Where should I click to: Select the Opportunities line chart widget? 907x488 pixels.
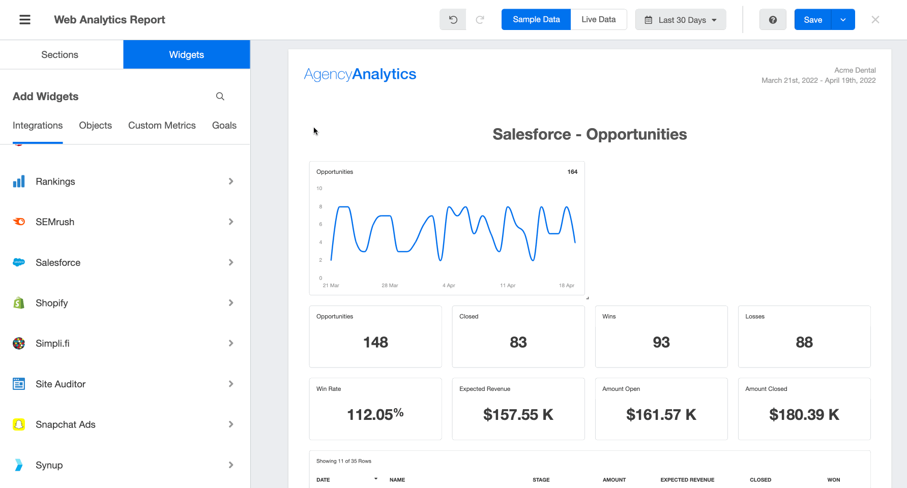point(447,228)
